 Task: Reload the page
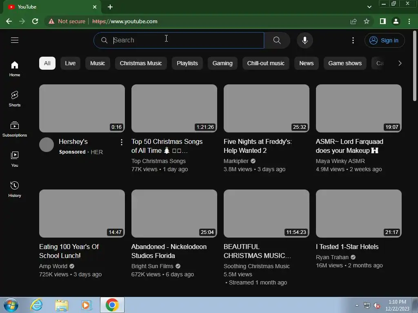click(35, 21)
